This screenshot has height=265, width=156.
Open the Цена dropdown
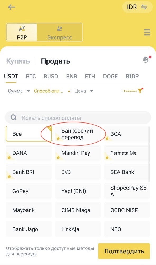(x=84, y=91)
